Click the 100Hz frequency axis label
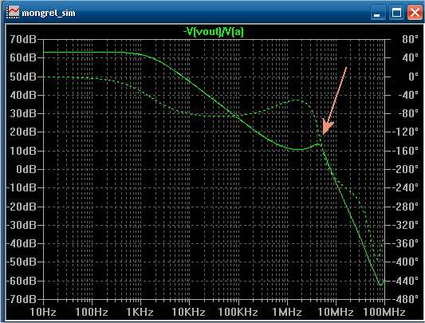425x323 pixels. (92, 312)
